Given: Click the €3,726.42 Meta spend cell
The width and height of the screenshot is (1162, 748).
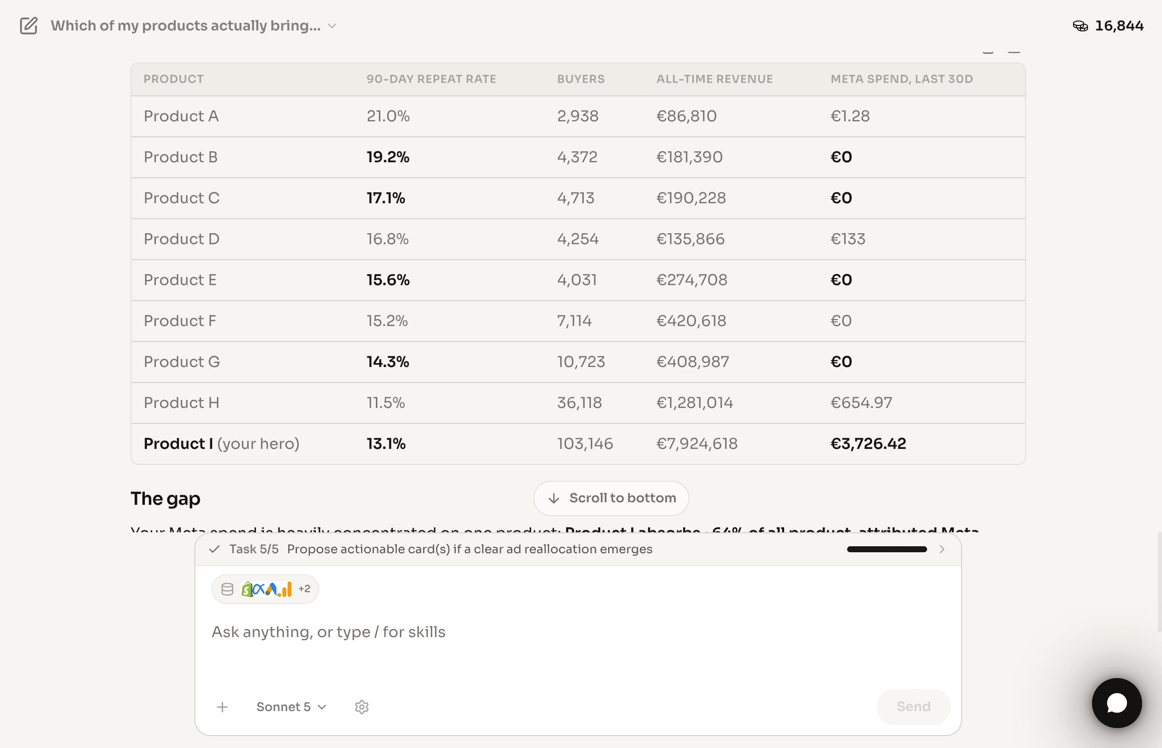Looking at the screenshot, I should [x=868, y=444].
